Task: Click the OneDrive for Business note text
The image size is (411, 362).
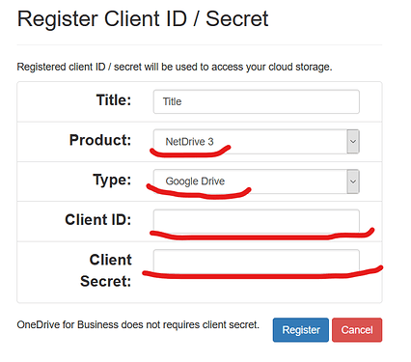Action: click(x=138, y=324)
